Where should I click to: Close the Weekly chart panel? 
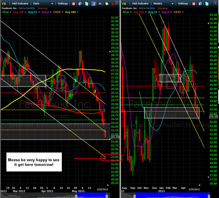[215, 3]
